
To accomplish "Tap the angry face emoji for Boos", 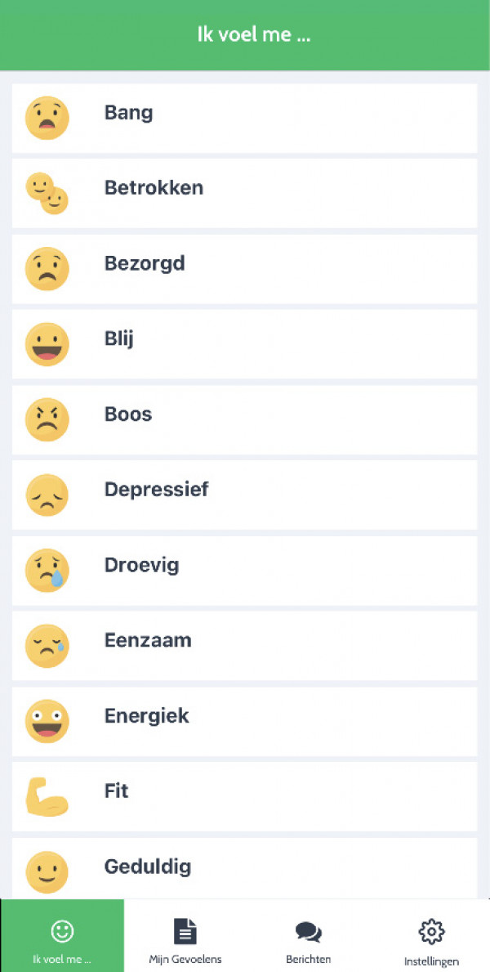I will [x=47, y=419].
